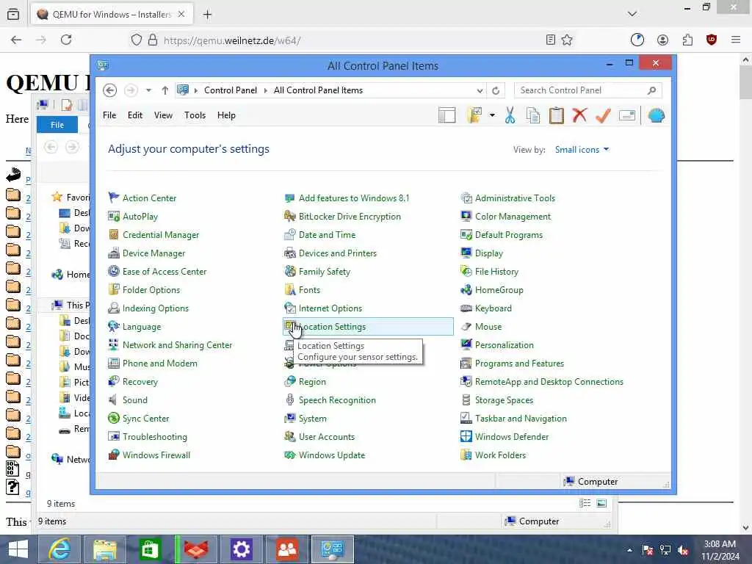
Task: Click in the Search Control Panel field
Action: coord(587,90)
